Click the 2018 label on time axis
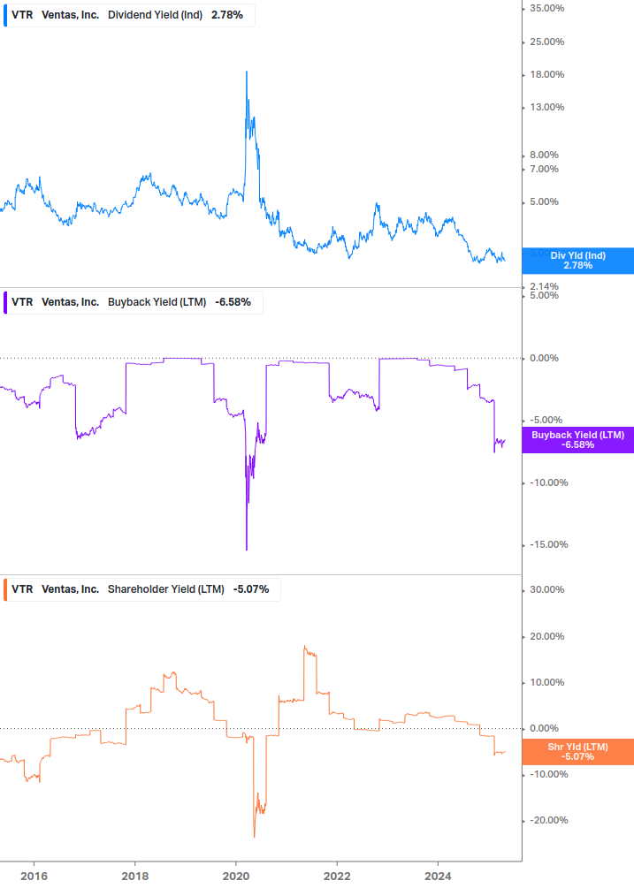The height and width of the screenshot is (888, 634). click(134, 877)
